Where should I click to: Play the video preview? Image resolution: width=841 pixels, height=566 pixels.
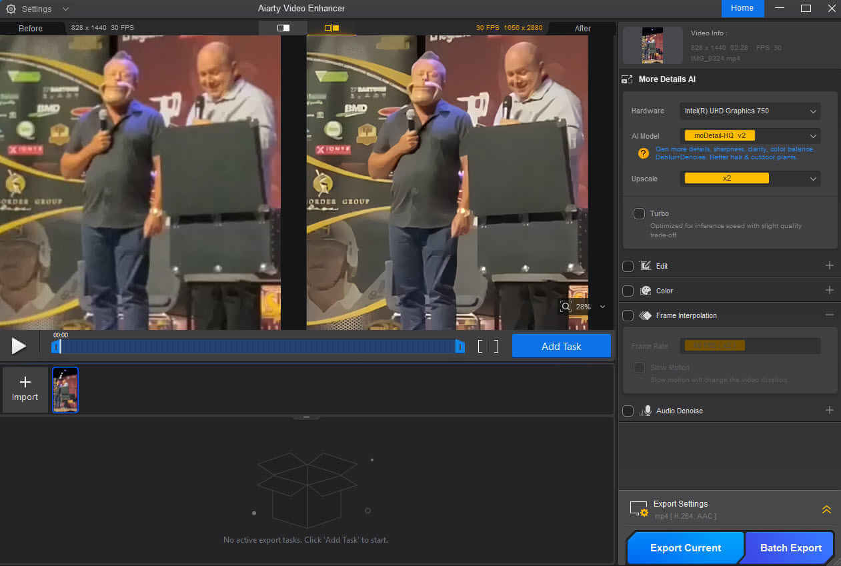(x=19, y=345)
